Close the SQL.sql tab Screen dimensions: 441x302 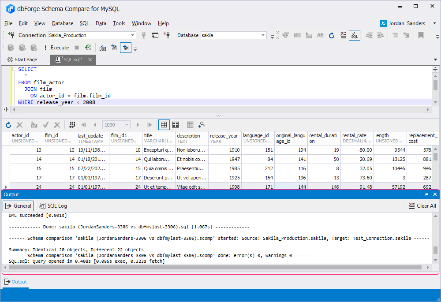click(x=90, y=60)
